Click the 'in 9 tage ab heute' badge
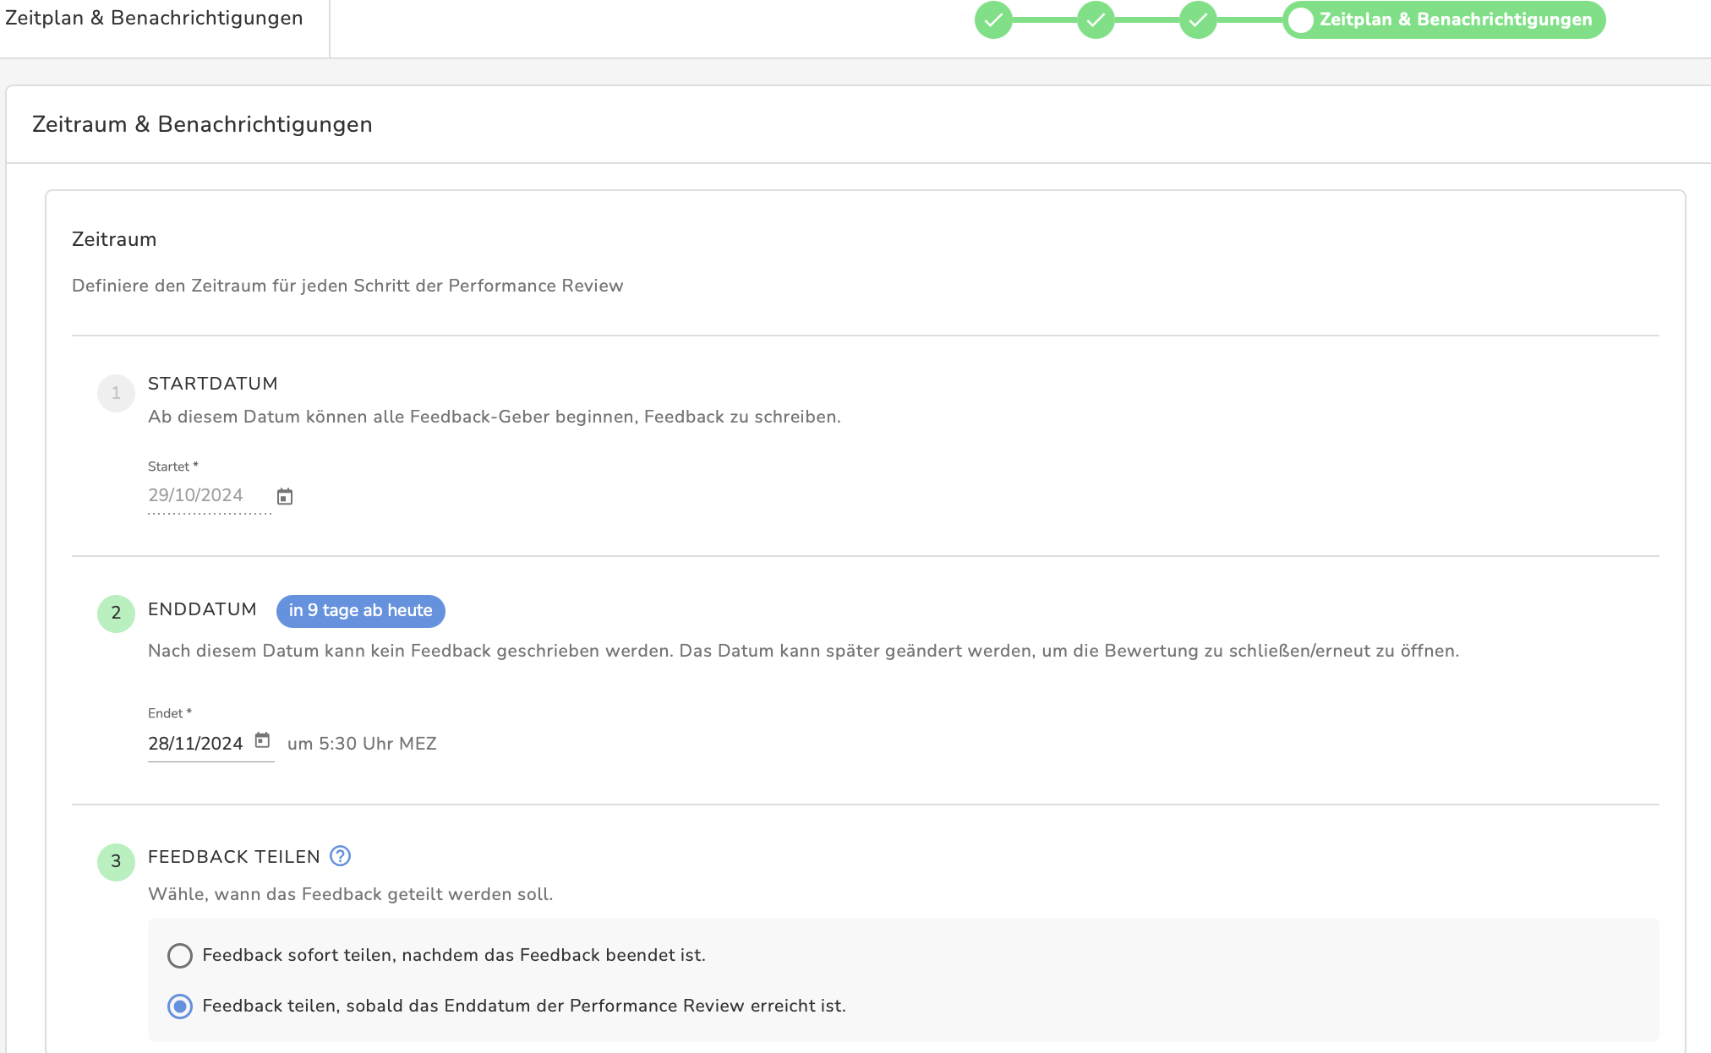Image resolution: width=1711 pixels, height=1053 pixels. 360,610
